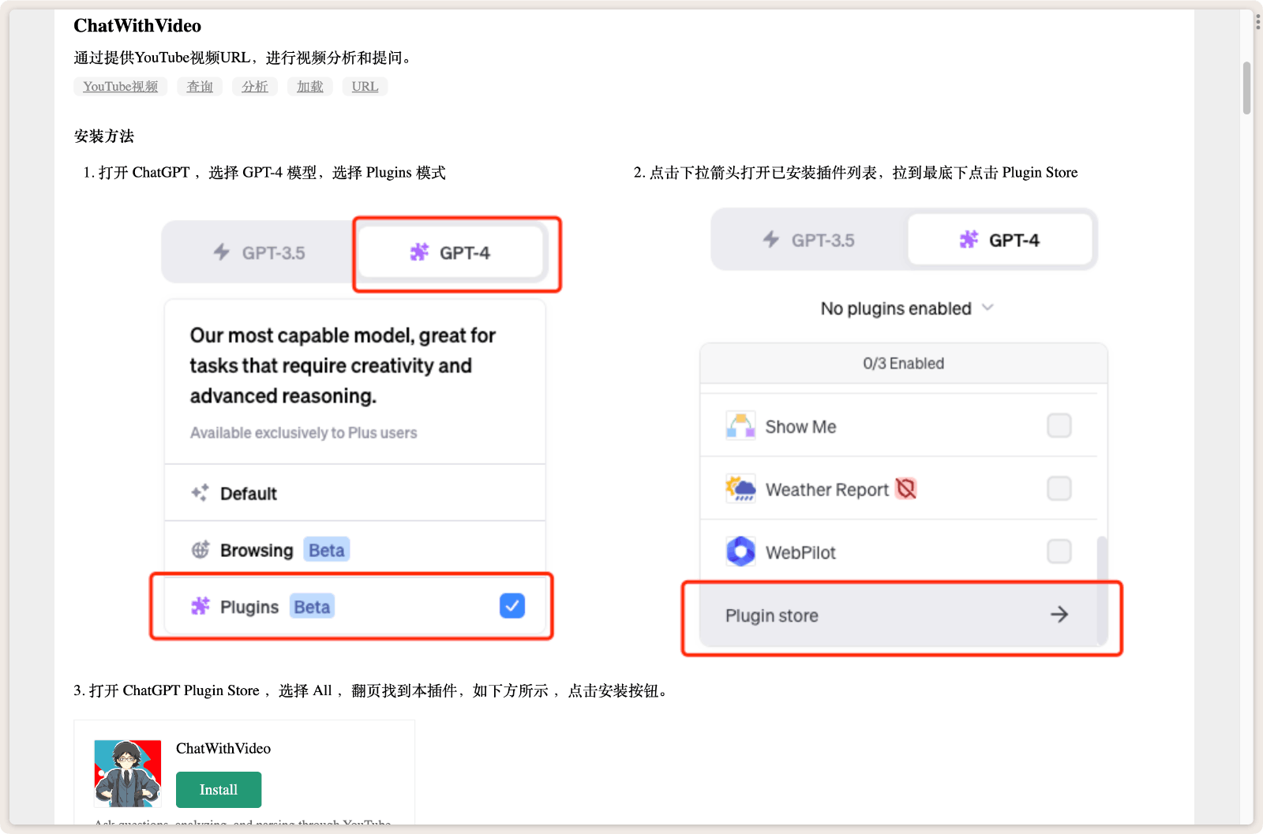Click the ChatWithVideo plugin card title

click(223, 749)
